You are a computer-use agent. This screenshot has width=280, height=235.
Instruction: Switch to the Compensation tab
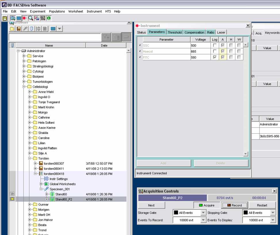click(x=194, y=32)
